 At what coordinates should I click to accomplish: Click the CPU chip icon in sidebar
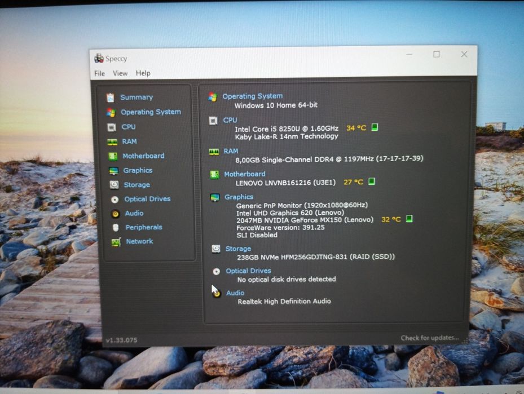click(112, 127)
